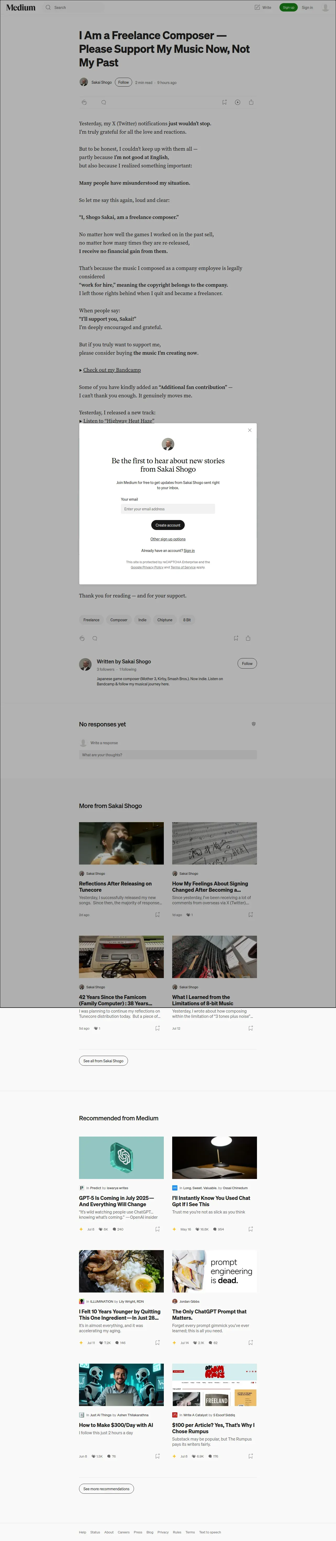
Task: Open footer Careers link
Action: click(x=123, y=1533)
